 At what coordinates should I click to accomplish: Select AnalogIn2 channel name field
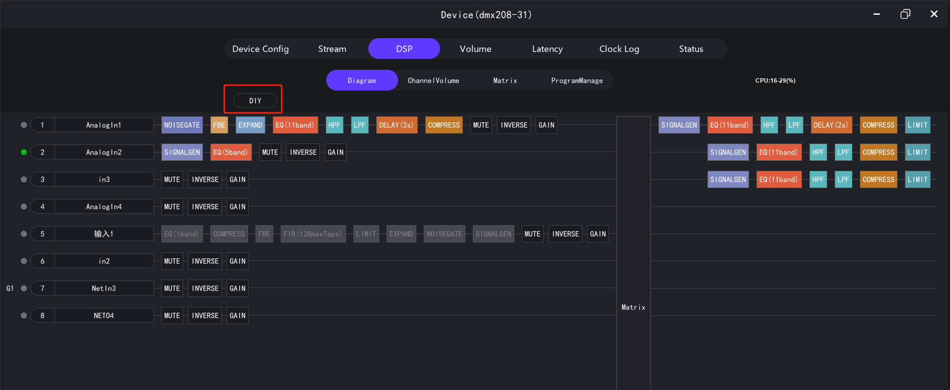point(104,152)
